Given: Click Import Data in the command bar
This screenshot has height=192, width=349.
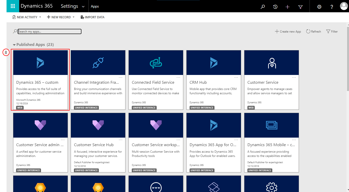Looking at the screenshot, I should click(x=92, y=17).
